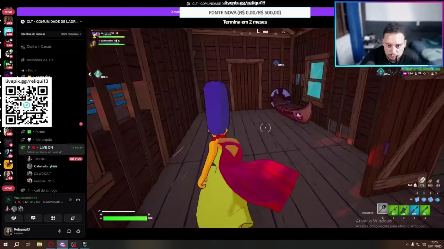Select blue weapon slot 3 with 109 ammo

[415, 210]
